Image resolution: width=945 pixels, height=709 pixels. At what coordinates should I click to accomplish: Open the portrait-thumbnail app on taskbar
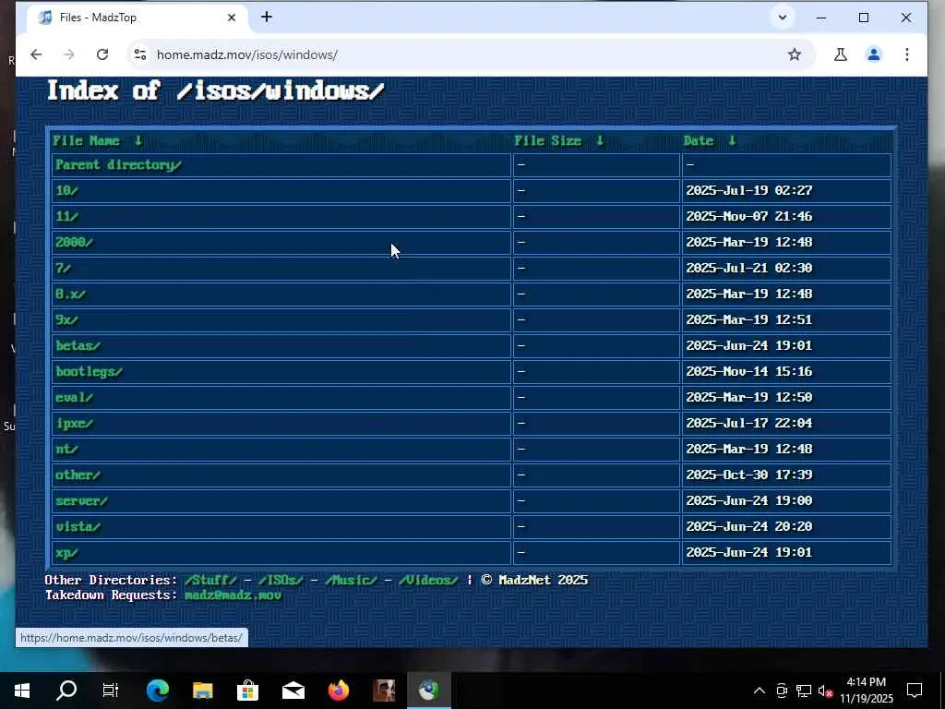click(x=383, y=691)
